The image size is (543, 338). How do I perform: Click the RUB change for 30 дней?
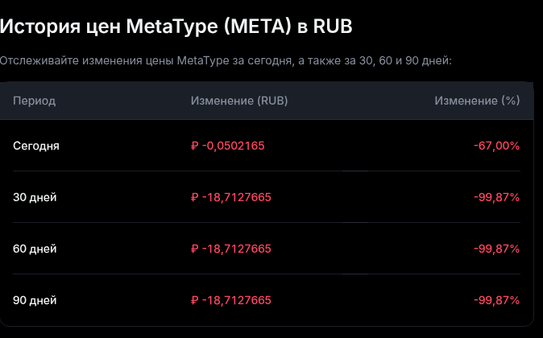click(231, 197)
